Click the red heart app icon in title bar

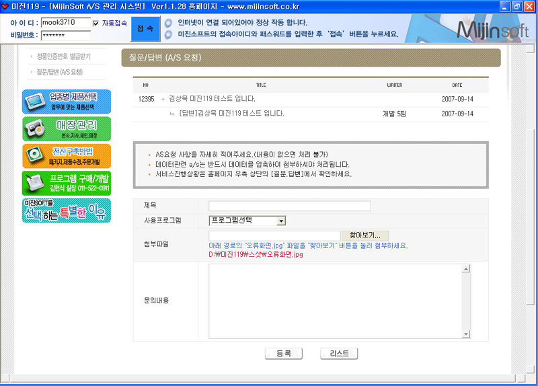(5, 6)
